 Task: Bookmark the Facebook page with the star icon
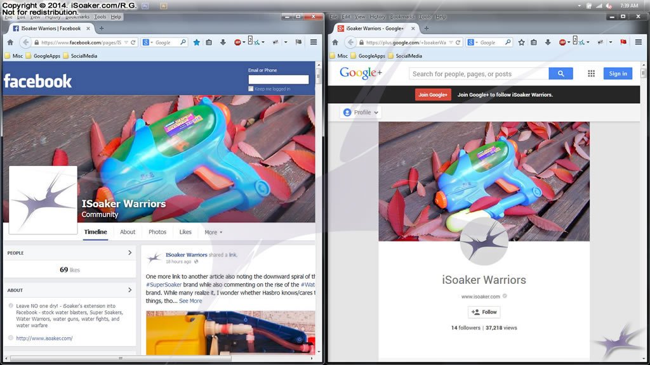click(197, 42)
